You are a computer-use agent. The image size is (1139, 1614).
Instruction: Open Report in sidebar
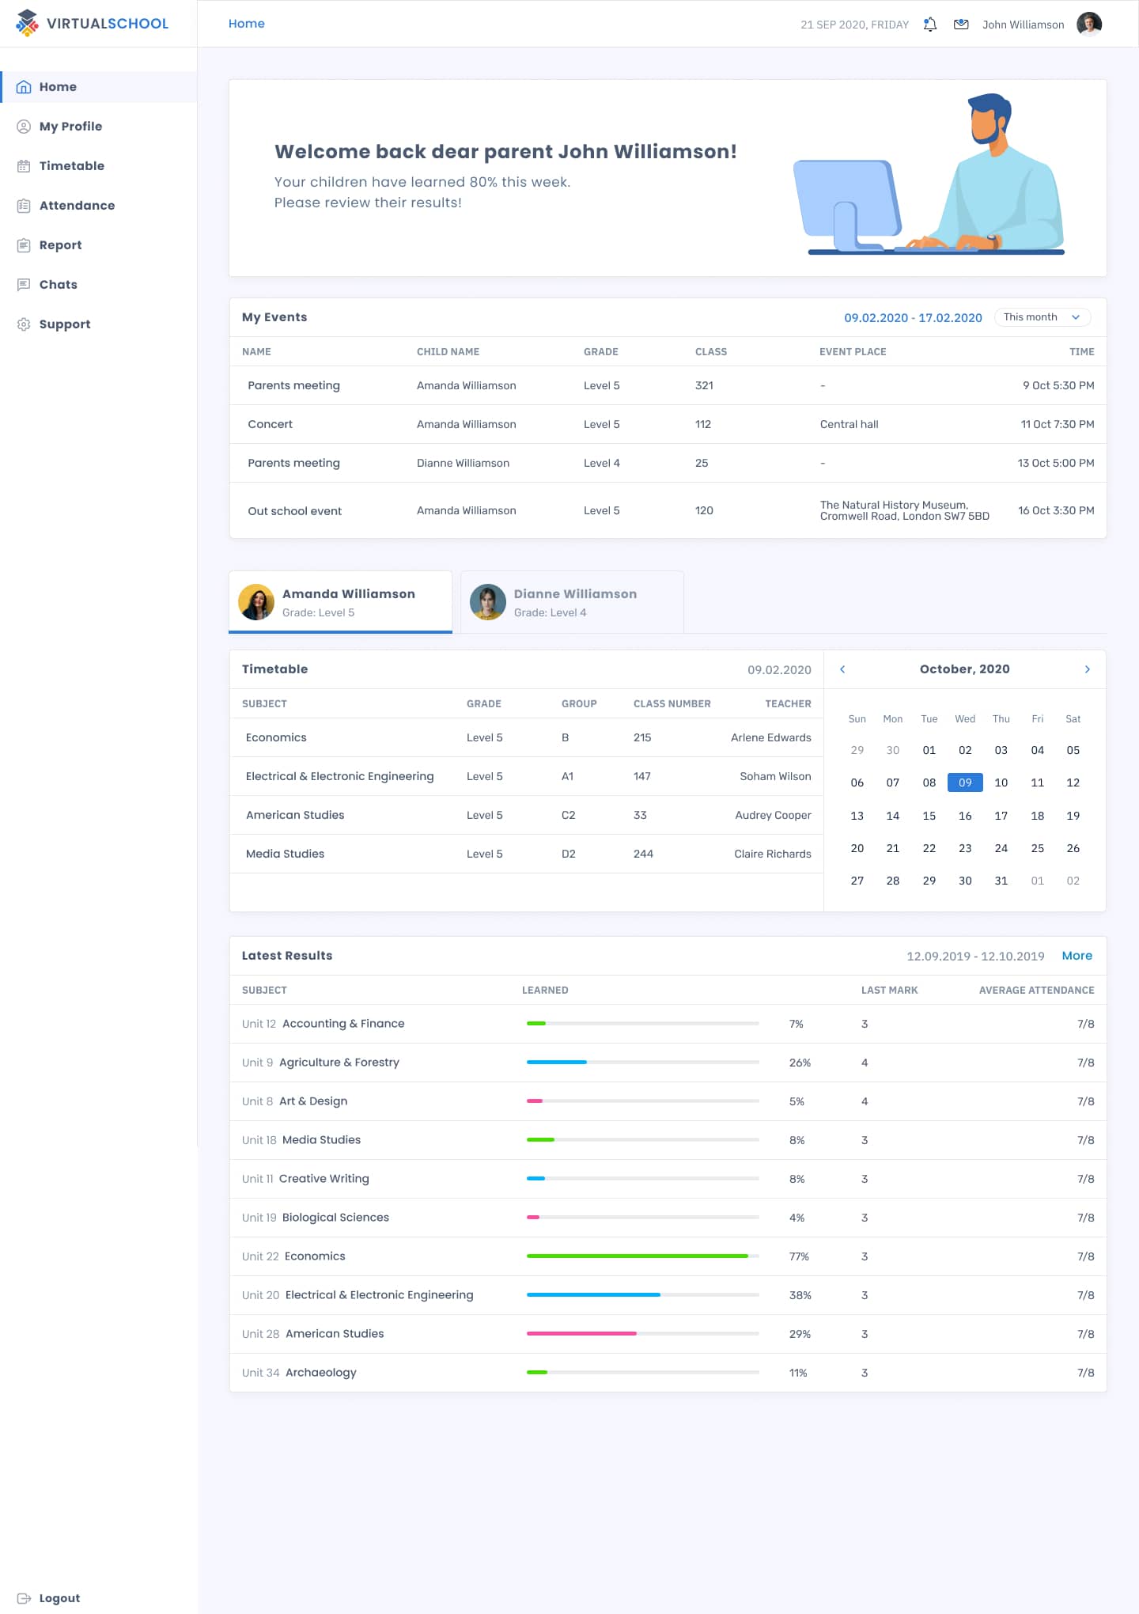tap(99, 245)
